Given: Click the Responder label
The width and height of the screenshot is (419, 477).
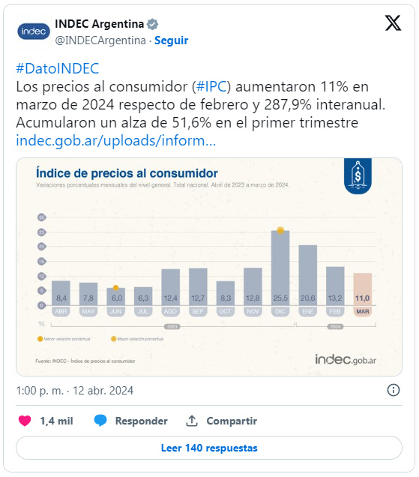Looking at the screenshot, I should pos(142,421).
